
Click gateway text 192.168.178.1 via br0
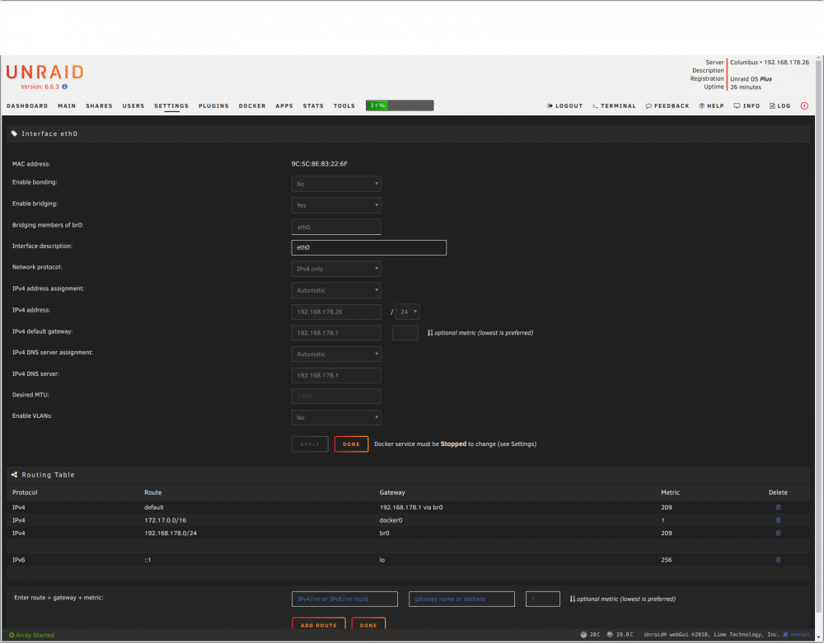click(411, 507)
